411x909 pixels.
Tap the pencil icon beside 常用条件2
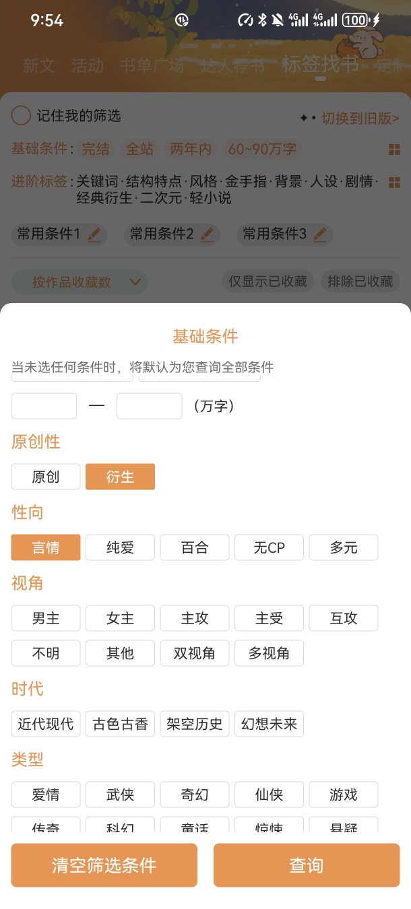207,234
